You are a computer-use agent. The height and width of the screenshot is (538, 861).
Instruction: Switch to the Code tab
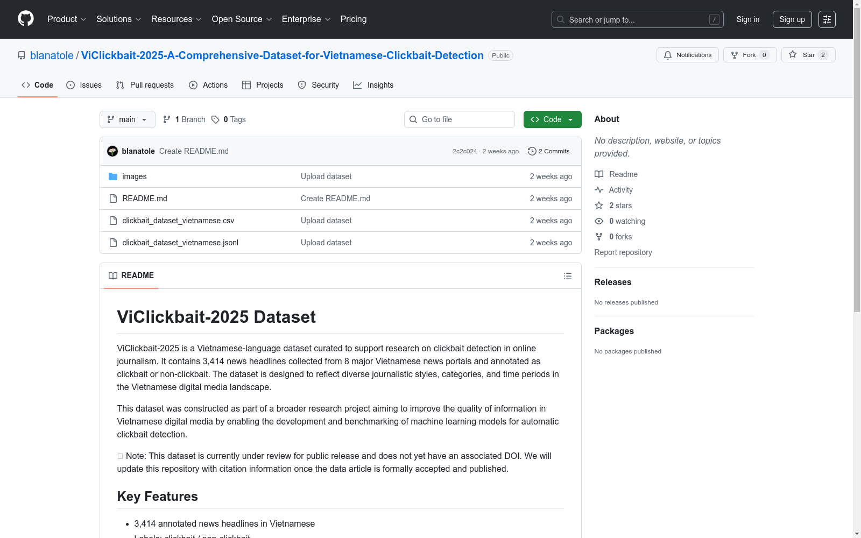38,85
